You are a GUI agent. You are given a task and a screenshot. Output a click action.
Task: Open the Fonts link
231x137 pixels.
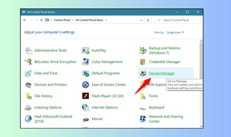tap(153, 96)
